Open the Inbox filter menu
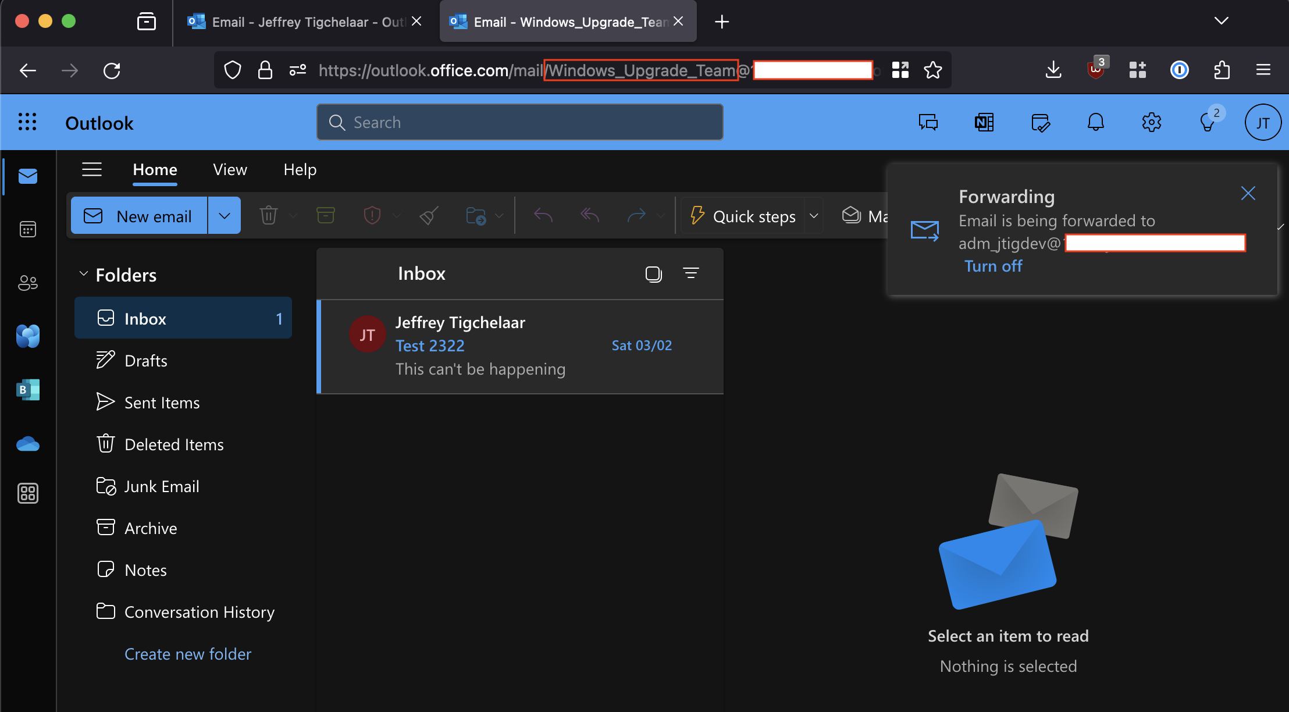This screenshot has height=712, width=1289. pyautogui.click(x=691, y=273)
